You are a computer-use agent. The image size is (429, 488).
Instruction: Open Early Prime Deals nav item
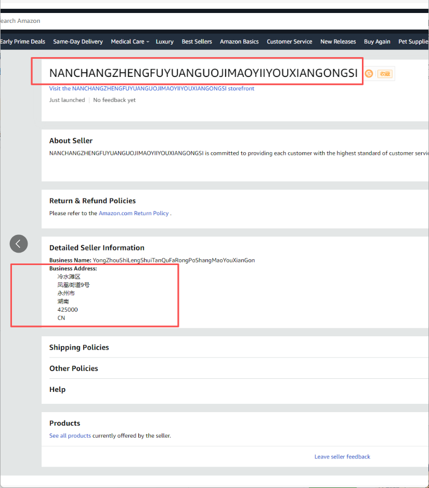pos(22,42)
